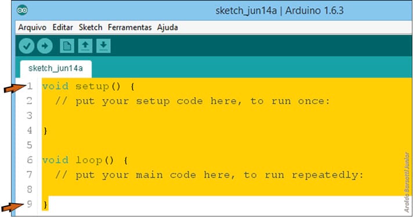Click the 'put your main code here' comment
415x217 pixels.
[210, 175]
